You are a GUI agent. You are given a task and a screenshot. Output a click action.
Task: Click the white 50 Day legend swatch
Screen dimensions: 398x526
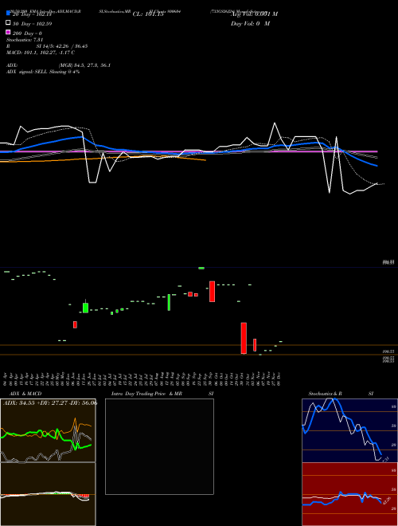click(x=8, y=23)
